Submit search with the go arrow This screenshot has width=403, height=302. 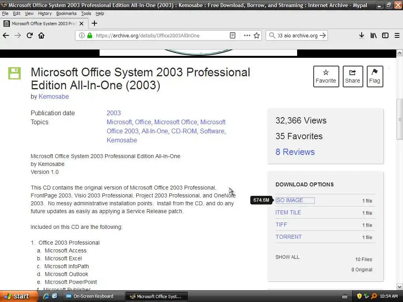pyautogui.click(x=323, y=35)
